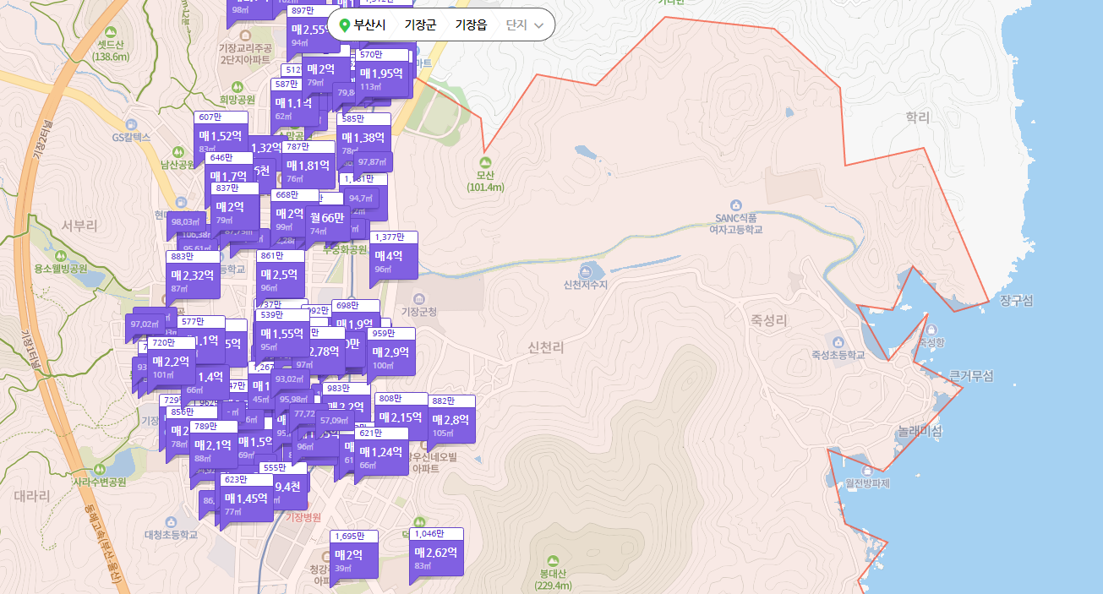Click the 월전방파제 breakwater icon
Screen dimensions: 1103x594
click(x=867, y=470)
